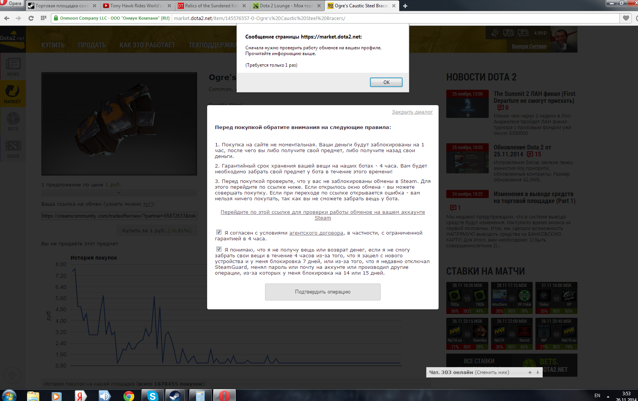Show hidden system tray icons
638x401 pixels.
(608, 396)
